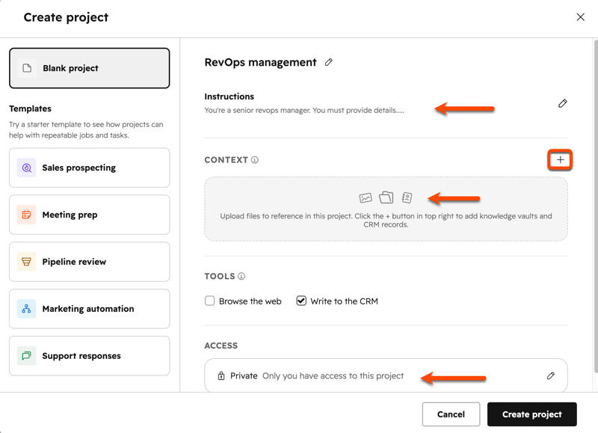Click the Create project button
598x433 pixels.
[x=532, y=414]
